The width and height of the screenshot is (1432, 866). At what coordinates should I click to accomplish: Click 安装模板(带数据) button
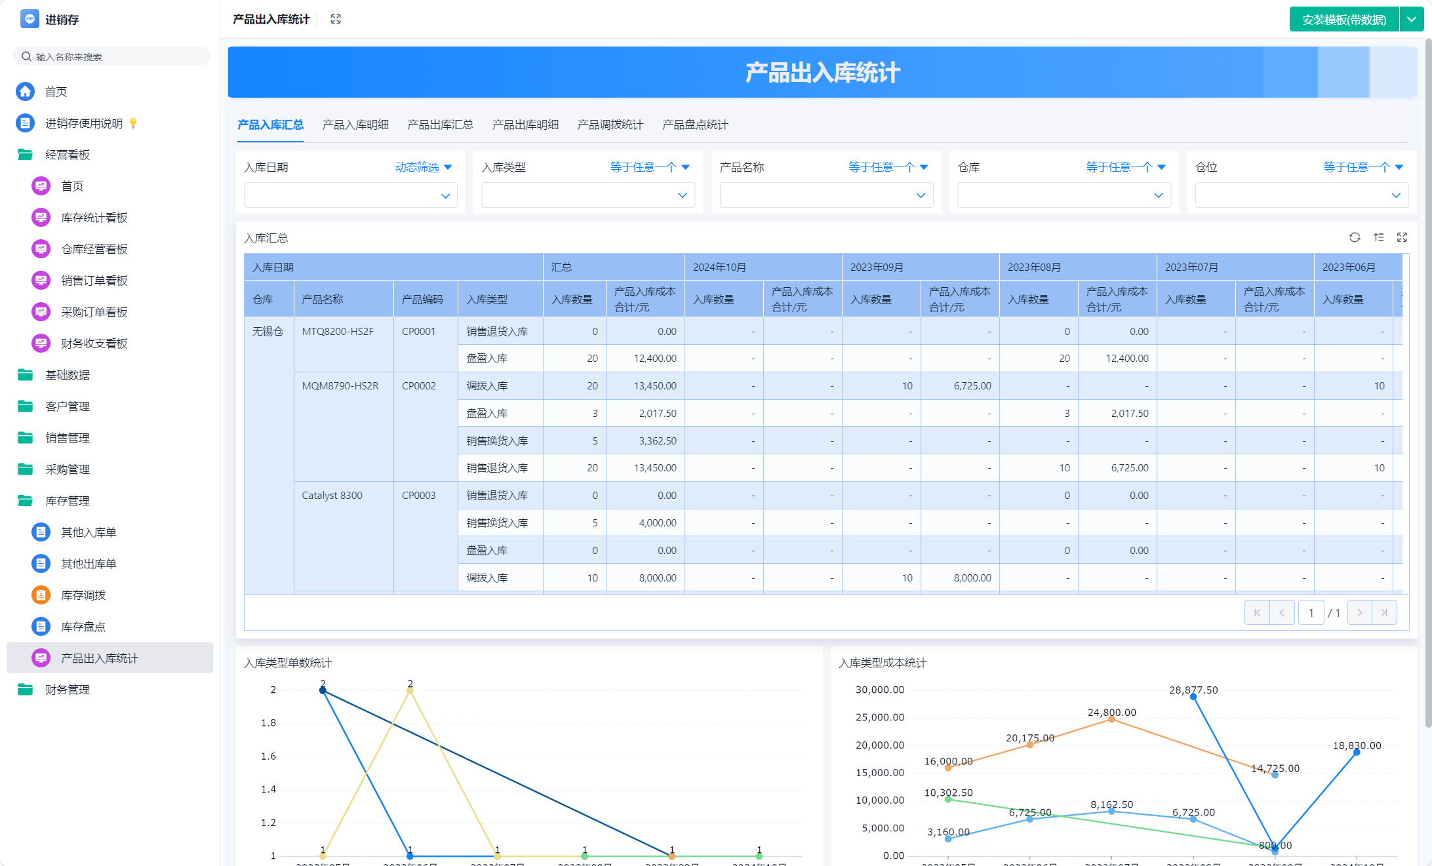click(1343, 20)
